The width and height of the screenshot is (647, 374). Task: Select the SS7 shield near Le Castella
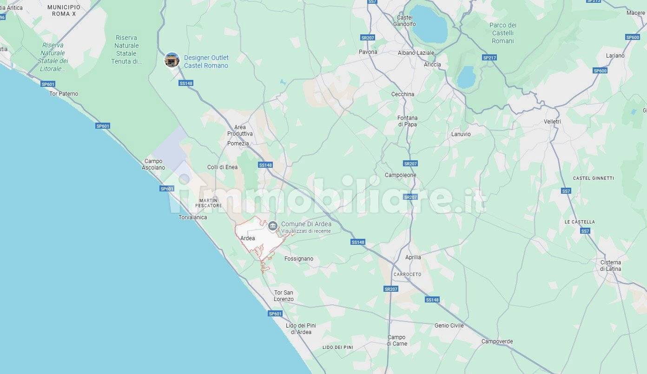[585, 231]
